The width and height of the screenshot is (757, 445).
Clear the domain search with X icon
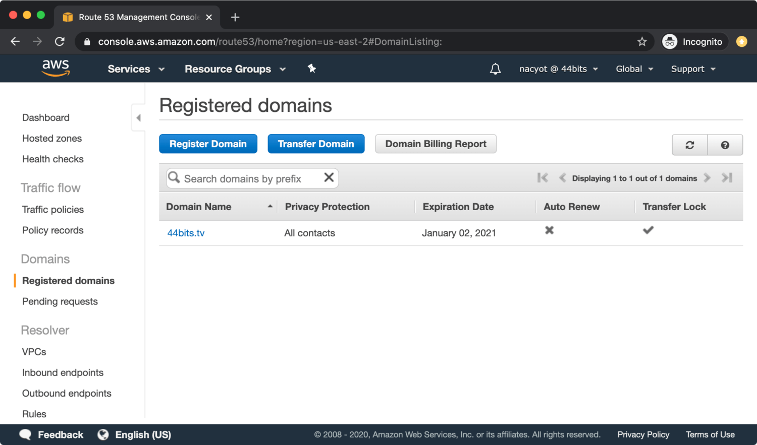click(x=329, y=177)
